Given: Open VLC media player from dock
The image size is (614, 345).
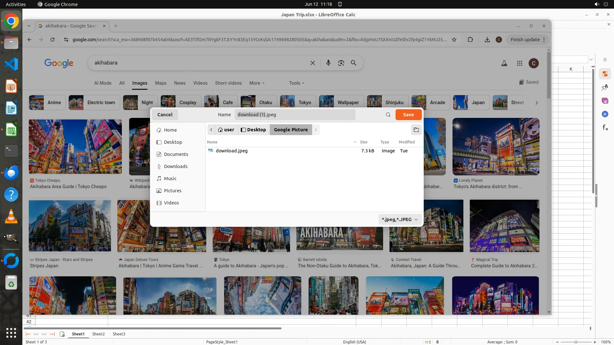Looking at the screenshot, I should pyautogui.click(x=11, y=217).
